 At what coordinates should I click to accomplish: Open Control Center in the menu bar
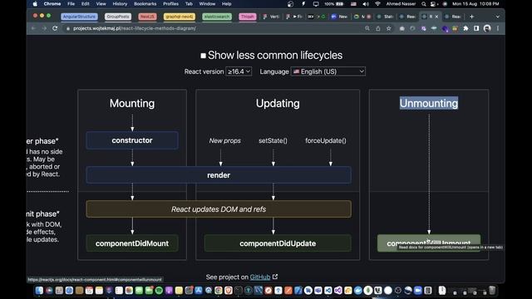[x=433, y=4]
